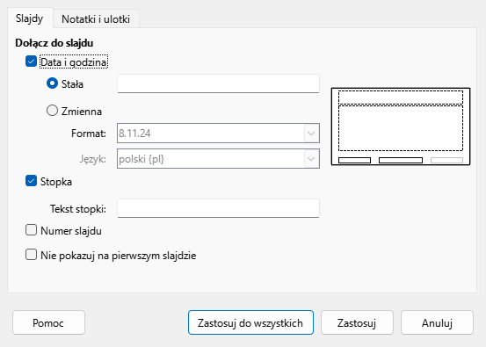Viewport: 486px width, 347px height.
Task: Open the Notatki i ulotki tab
Action: pos(96,19)
